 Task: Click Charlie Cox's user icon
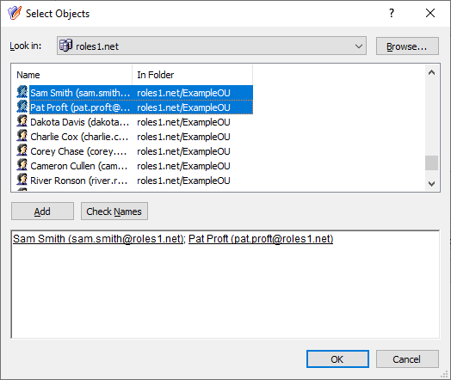(22, 136)
